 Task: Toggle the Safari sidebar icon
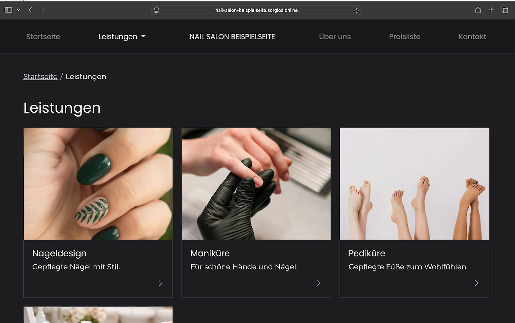(x=8, y=10)
